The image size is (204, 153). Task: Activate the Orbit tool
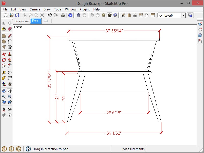tap(4, 91)
